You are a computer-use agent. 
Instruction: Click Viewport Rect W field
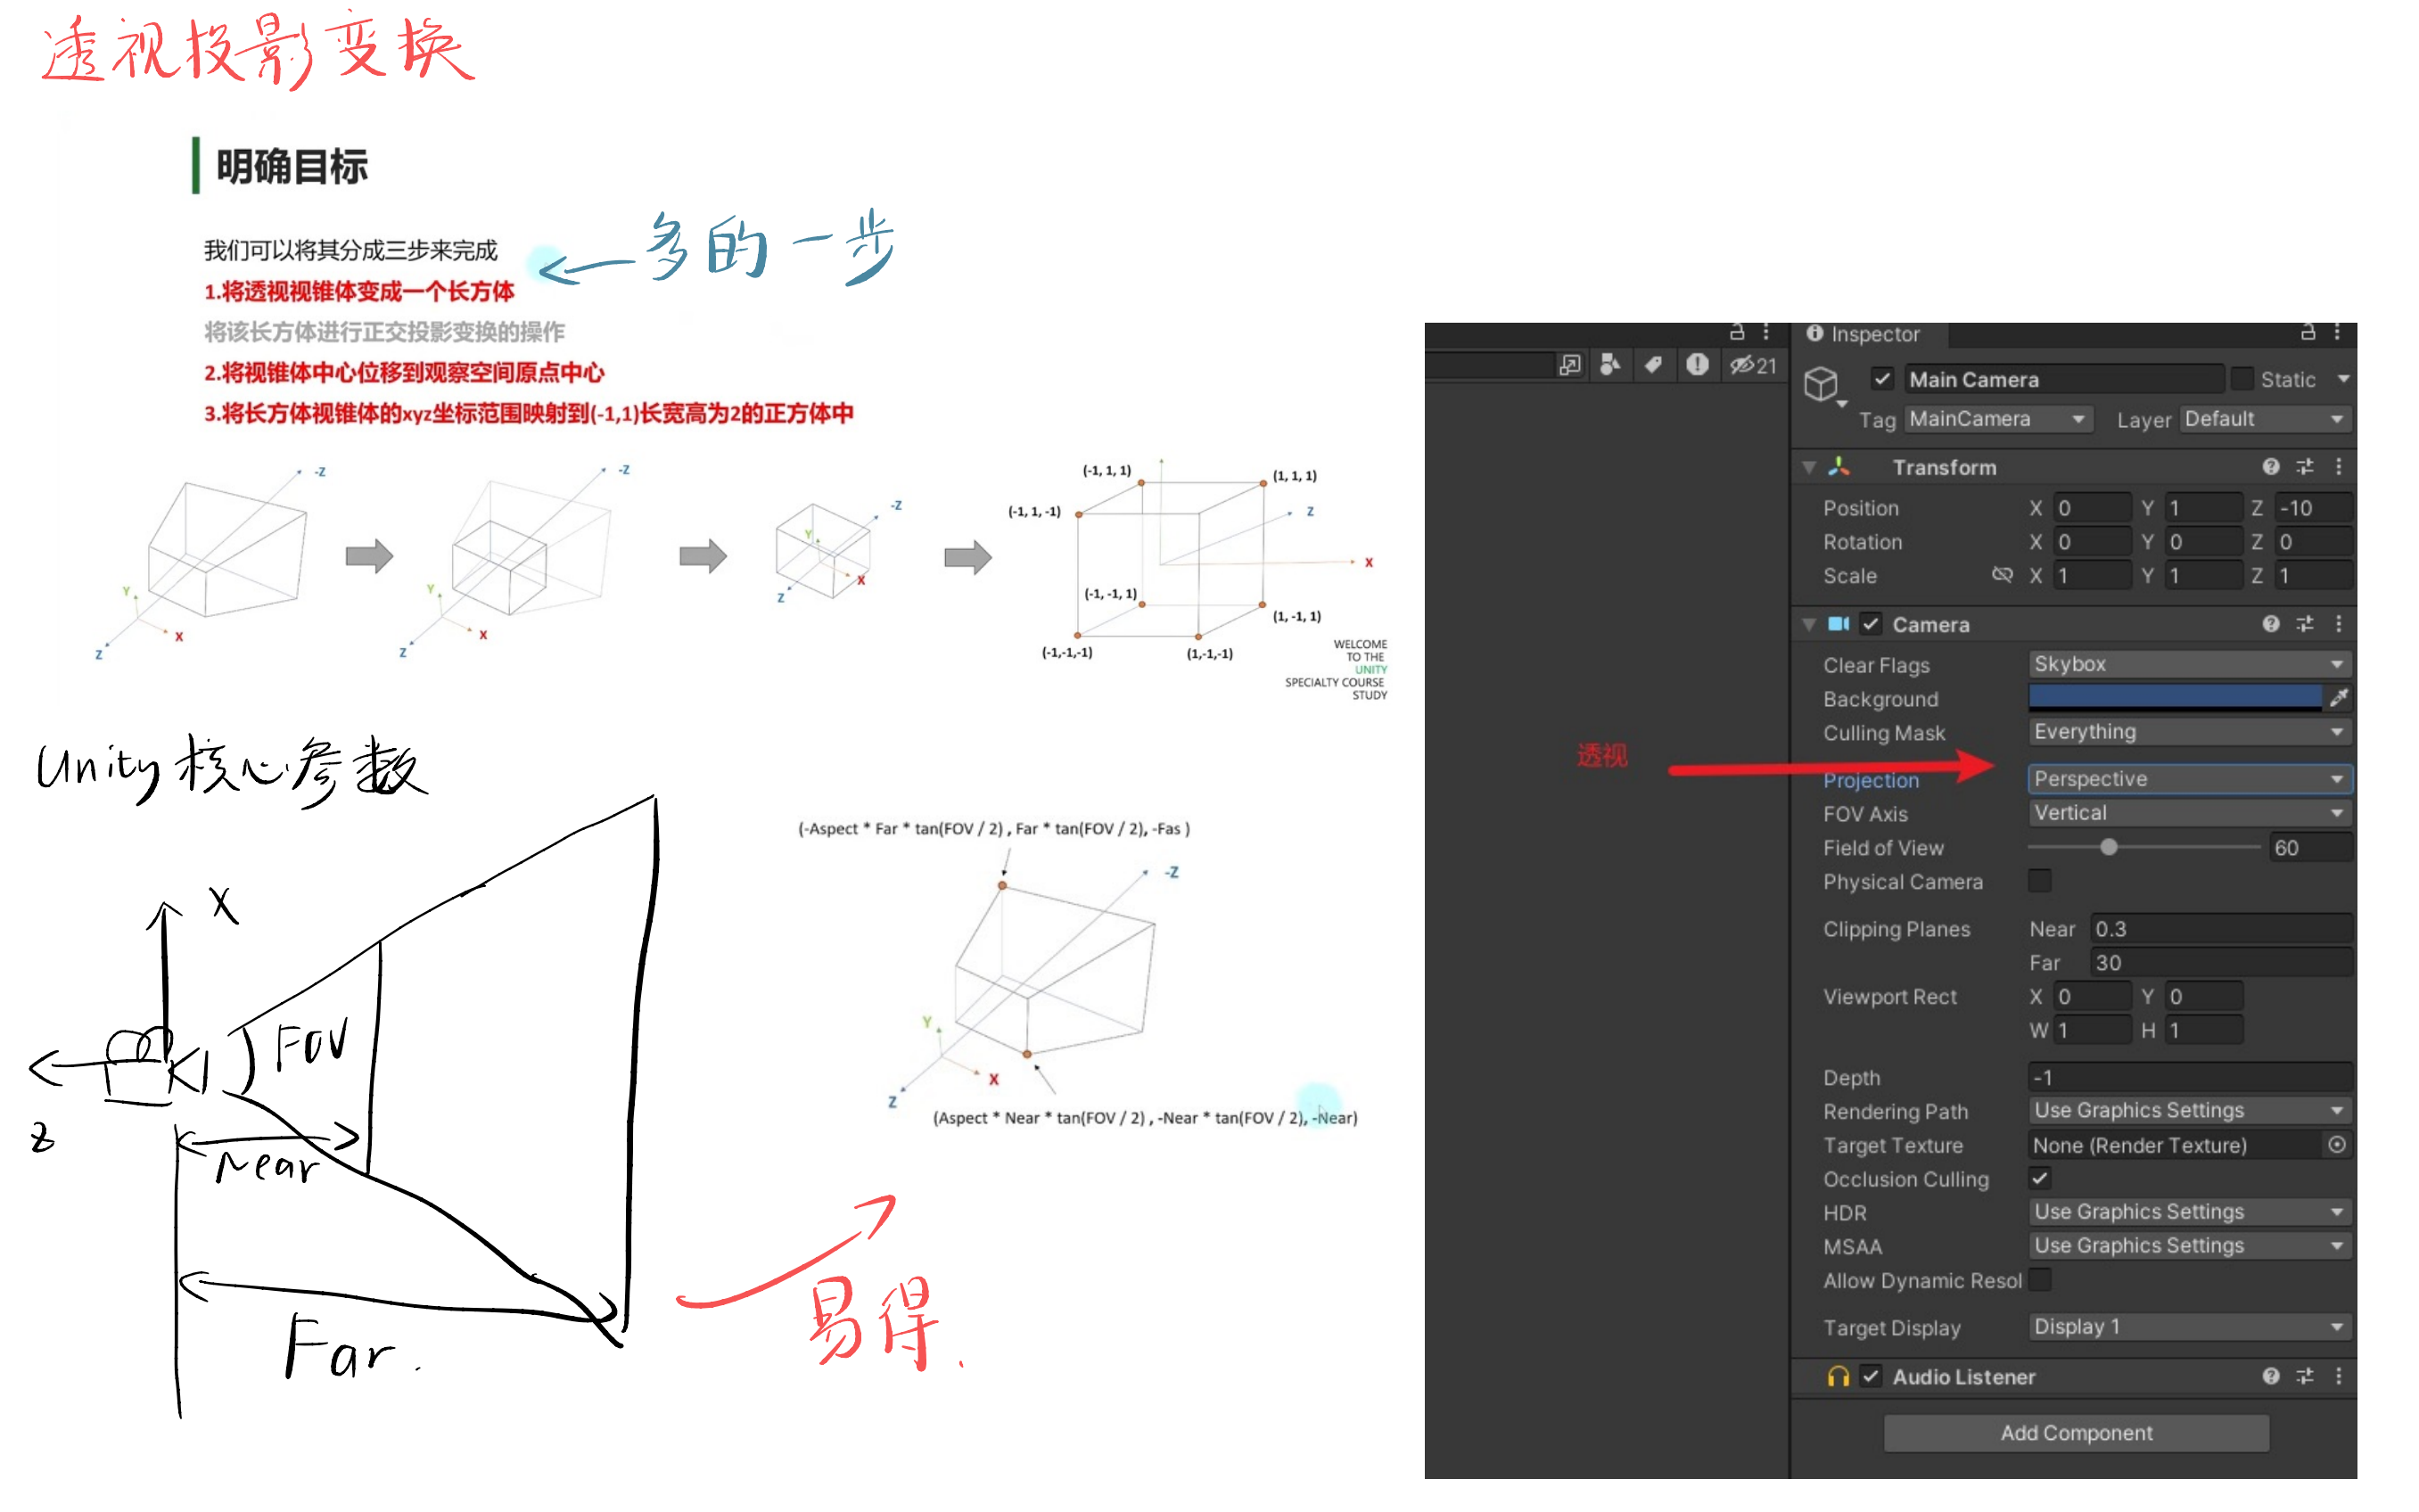(x=2091, y=1030)
